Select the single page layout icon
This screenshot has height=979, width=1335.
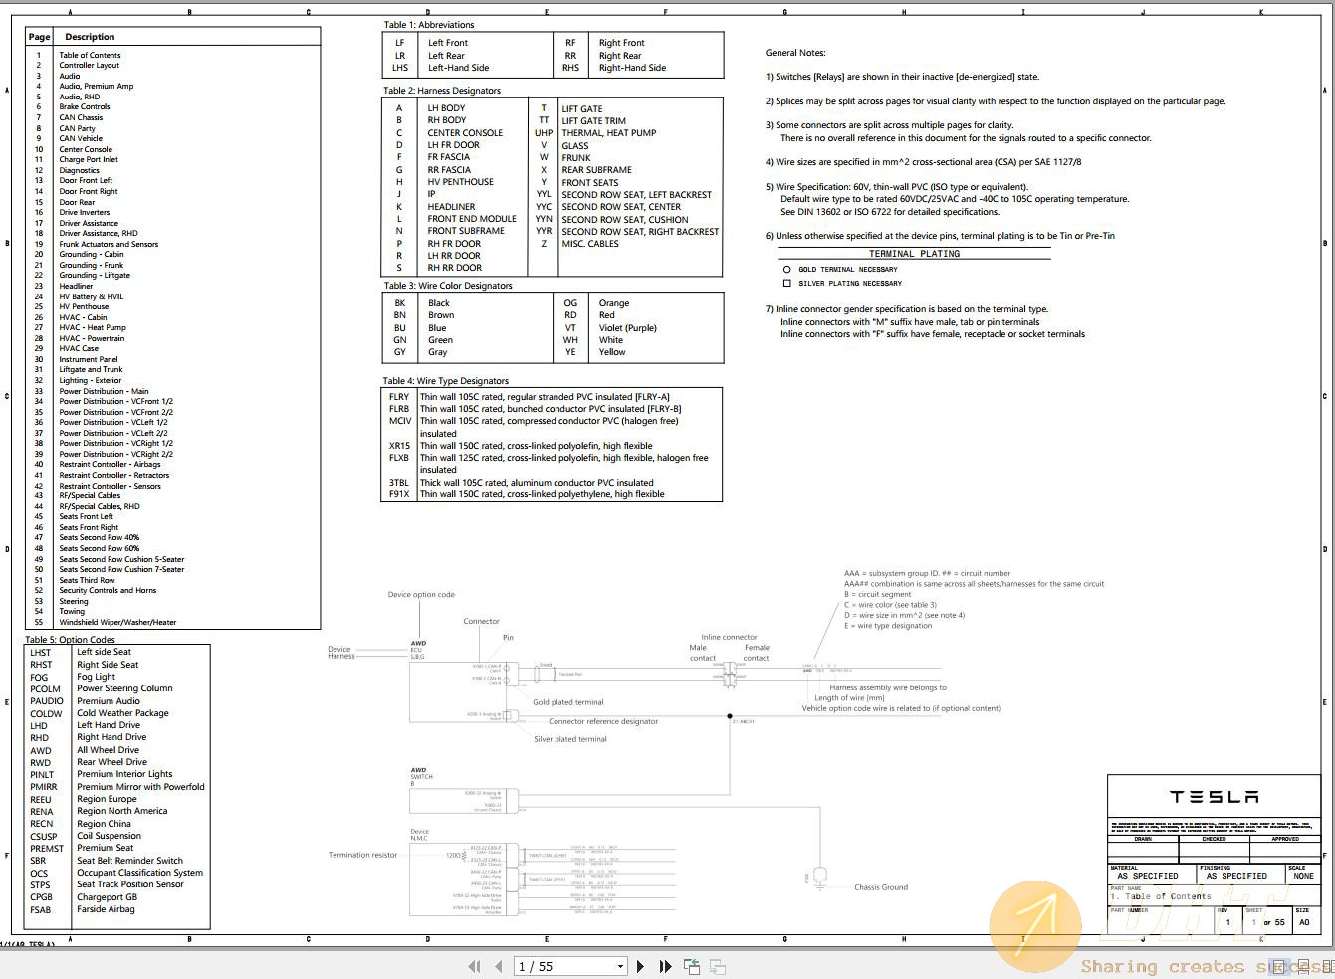coord(1279,966)
